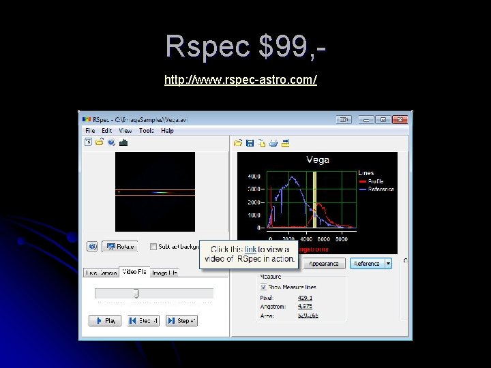Click the Appearance button
This screenshot has width=491, height=368.
[x=324, y=264]
